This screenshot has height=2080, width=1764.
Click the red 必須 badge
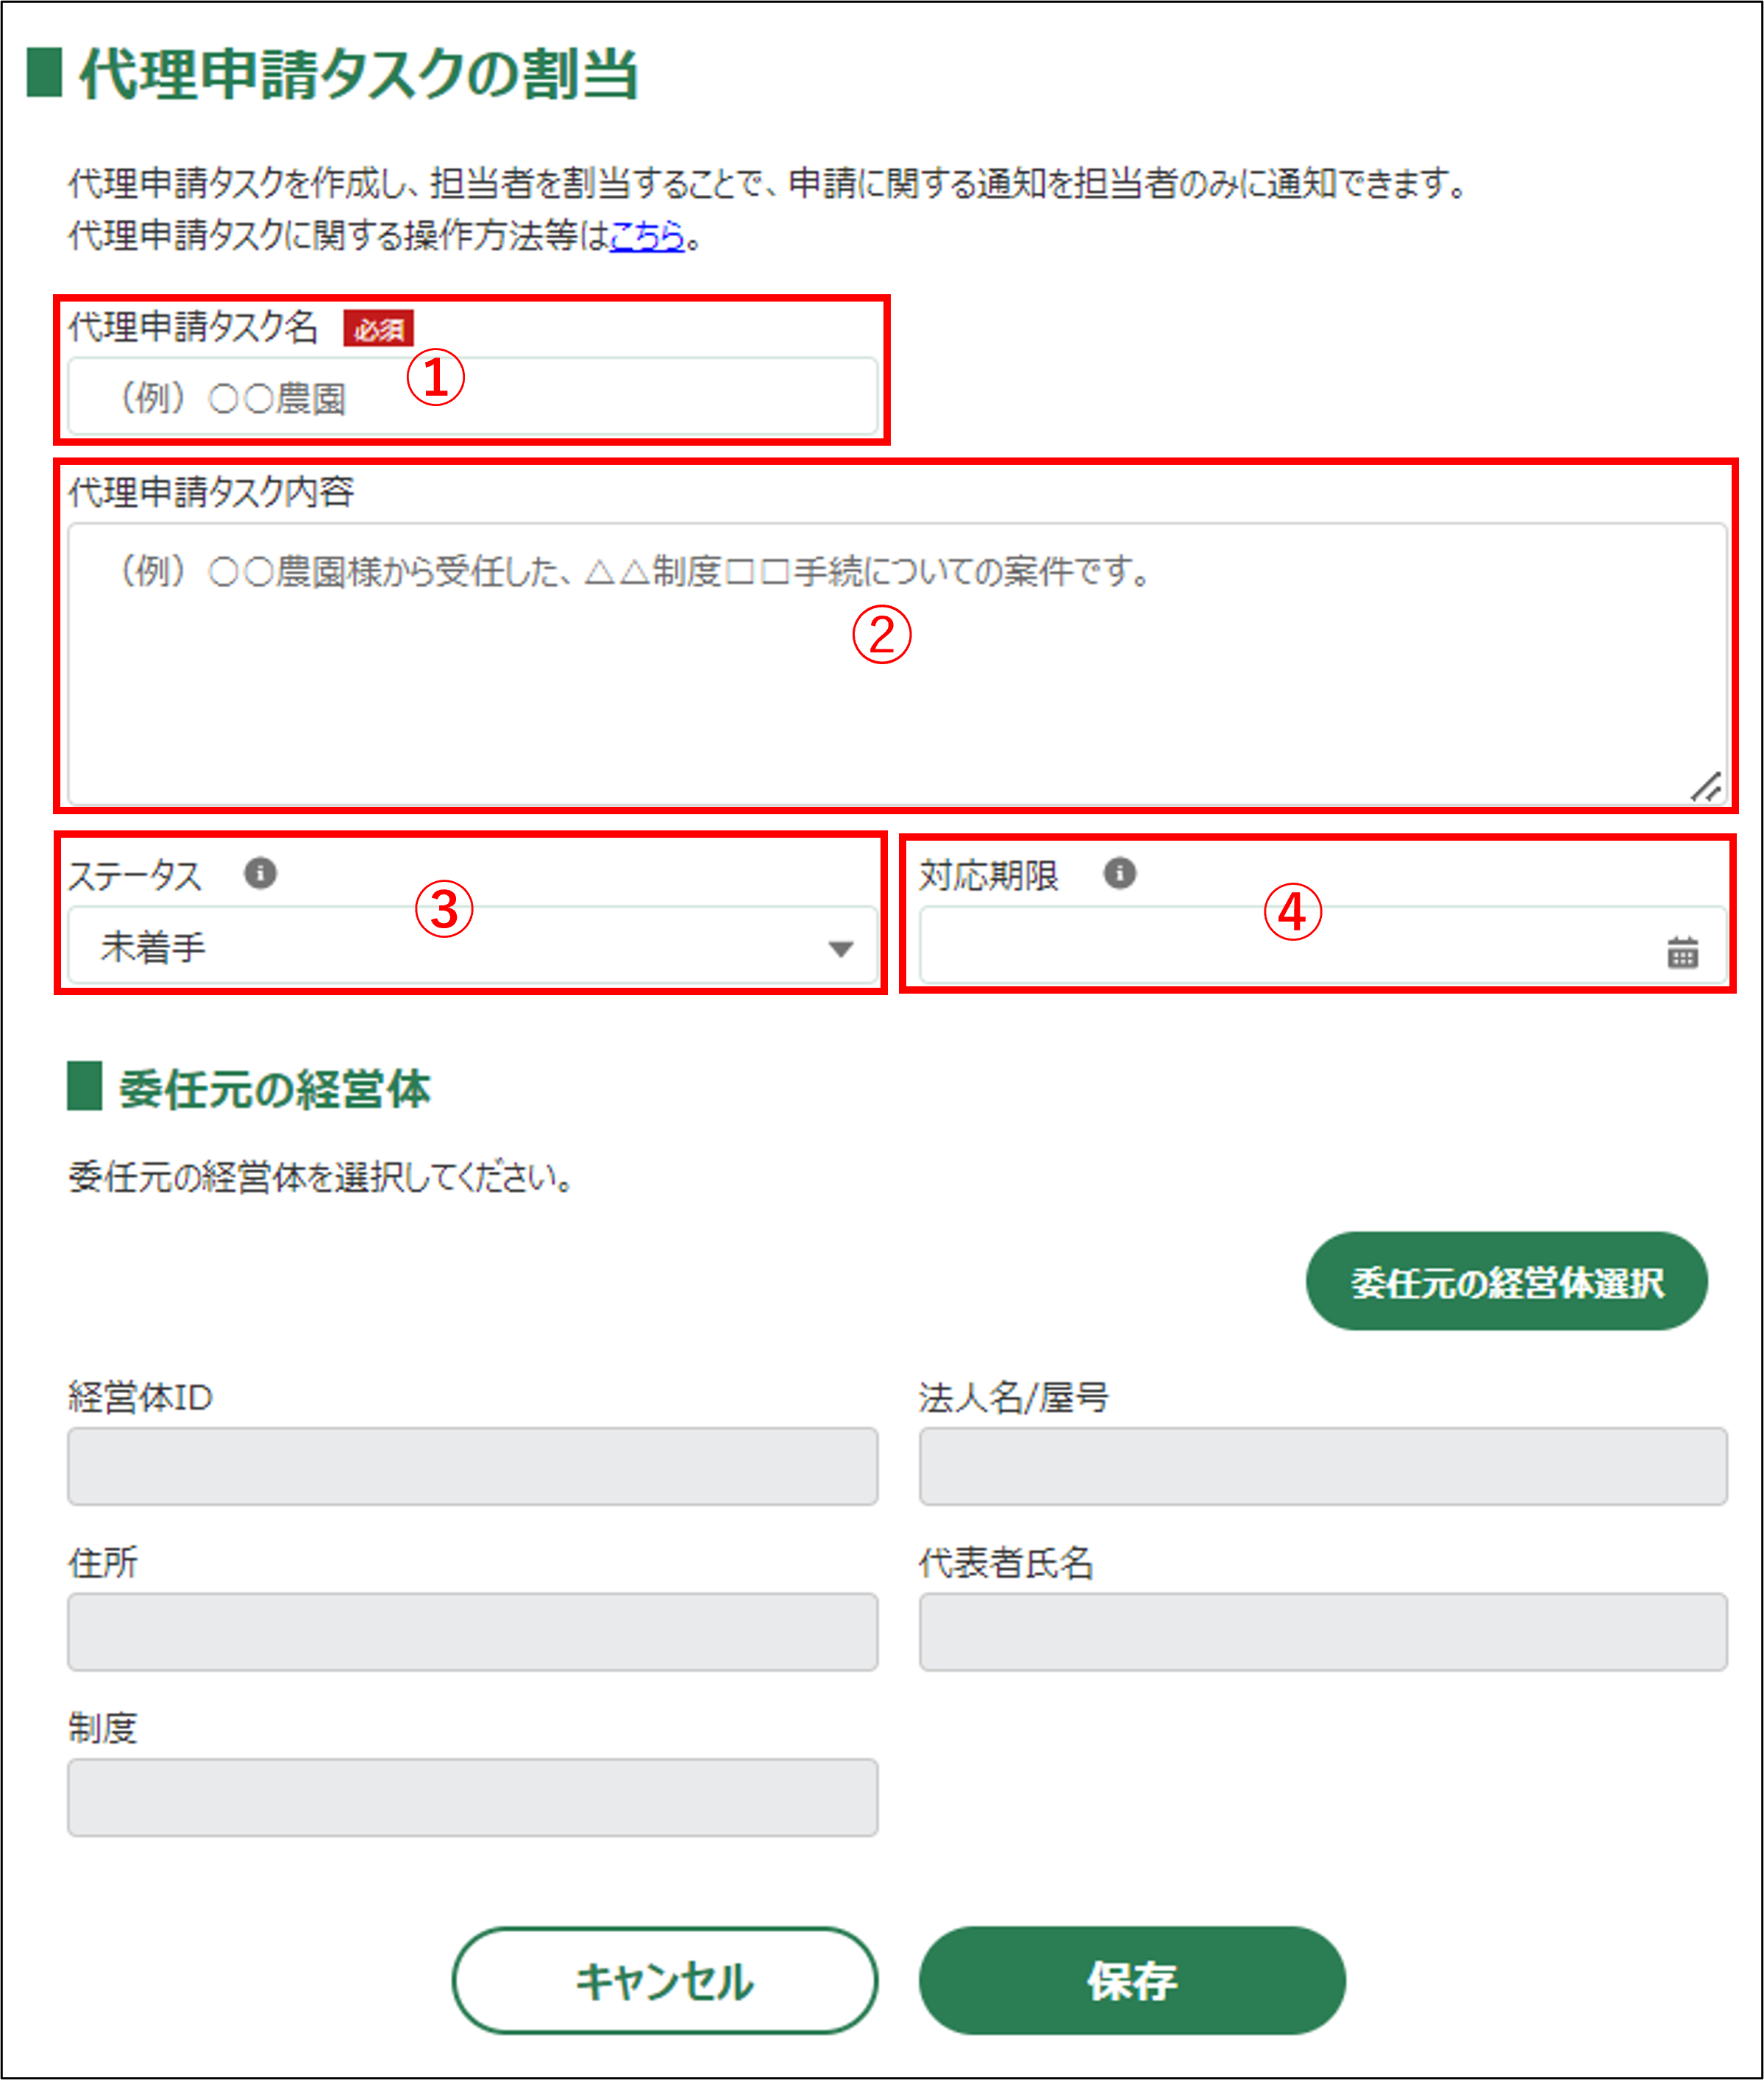point(378,328)
